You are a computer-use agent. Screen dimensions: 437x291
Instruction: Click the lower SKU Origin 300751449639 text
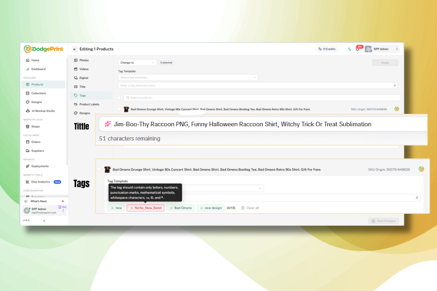(x=389, y=170)
